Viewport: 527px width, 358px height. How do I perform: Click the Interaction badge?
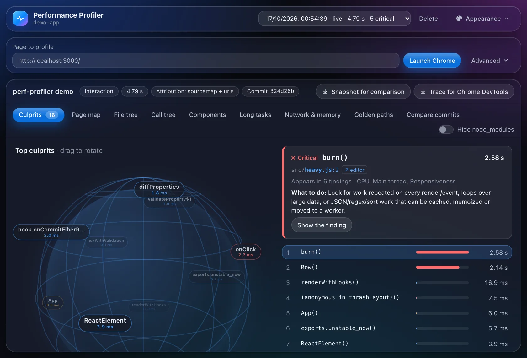[99, 91]
